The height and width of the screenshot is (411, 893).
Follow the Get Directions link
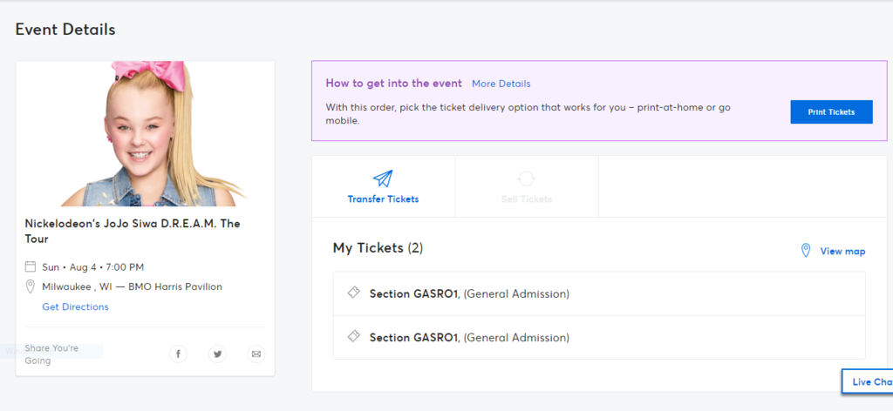pyautogui.click(x=75, y=307)
